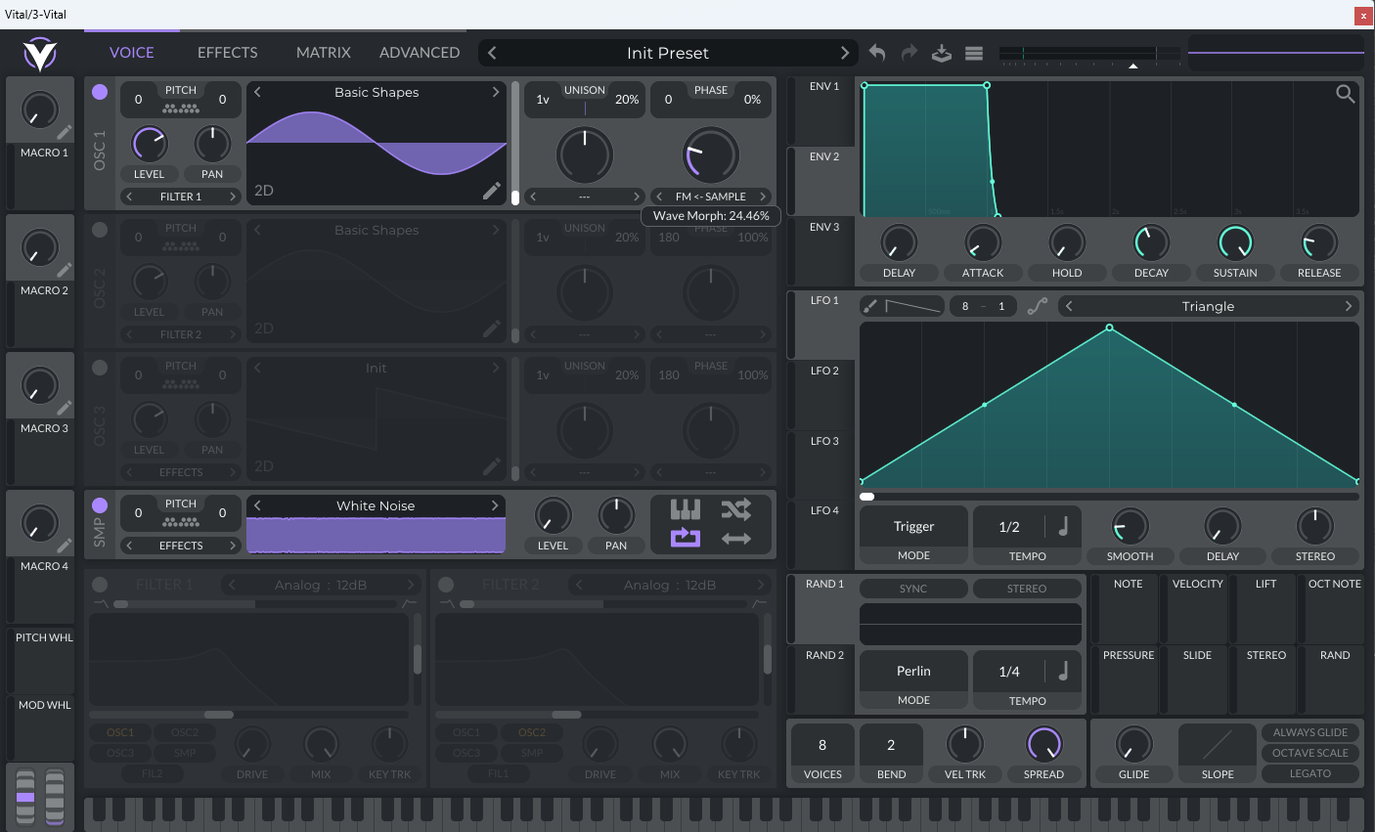
Task: Click the OSC 1 LEVEL knob
Action: point(150,145)
